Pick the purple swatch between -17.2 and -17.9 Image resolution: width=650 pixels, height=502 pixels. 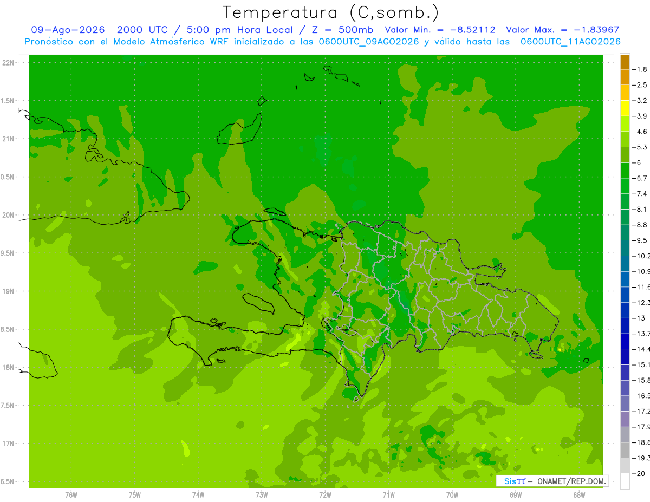click(x=625, y=419)
